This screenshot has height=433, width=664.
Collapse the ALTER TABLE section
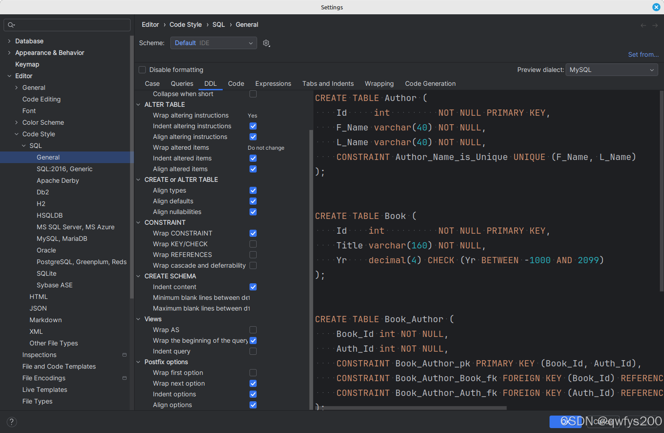[x=138, y=105]
